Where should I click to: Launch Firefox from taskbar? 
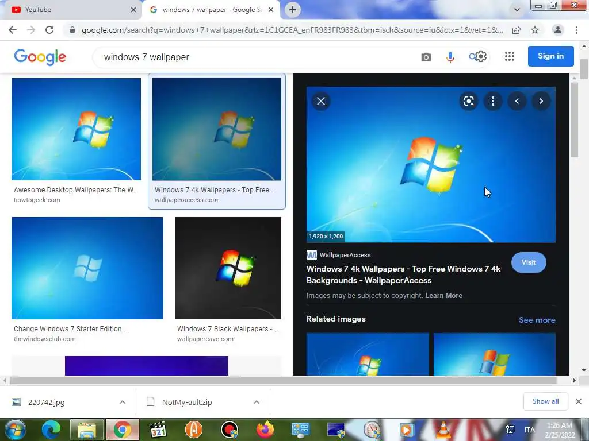[265, 430]
